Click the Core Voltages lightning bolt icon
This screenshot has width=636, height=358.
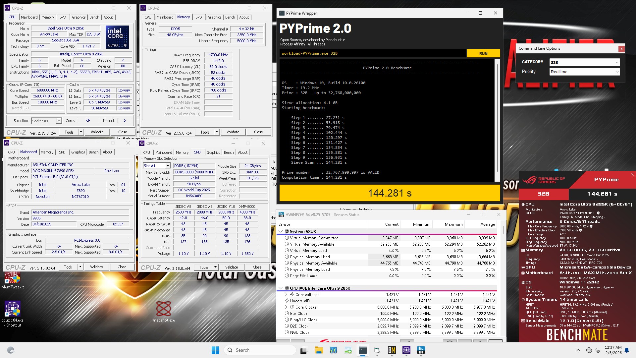pos(292,294)
